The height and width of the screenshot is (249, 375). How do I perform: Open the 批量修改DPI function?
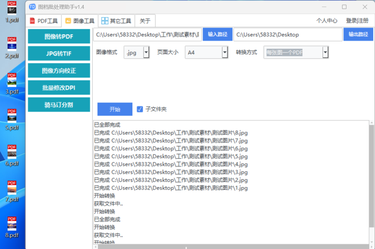(59, 88)
